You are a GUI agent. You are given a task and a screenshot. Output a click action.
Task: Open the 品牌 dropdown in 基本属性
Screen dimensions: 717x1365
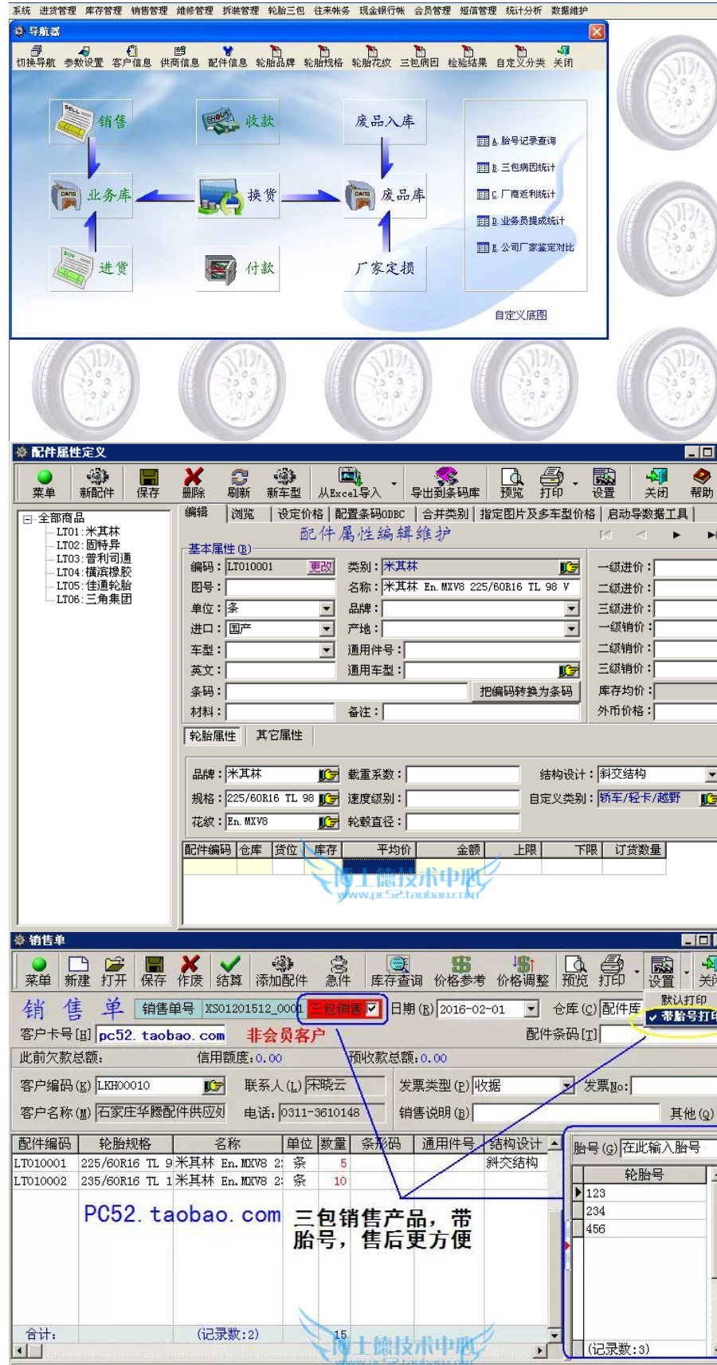(x=571, y=608)
